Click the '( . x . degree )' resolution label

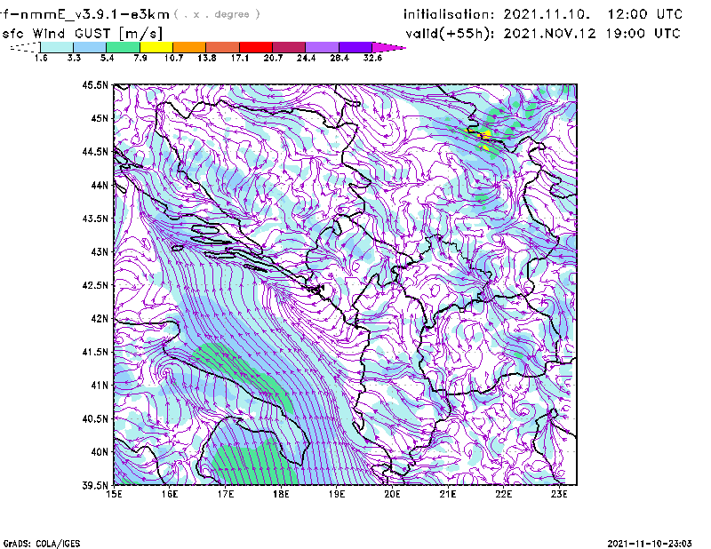coord(217,14)
